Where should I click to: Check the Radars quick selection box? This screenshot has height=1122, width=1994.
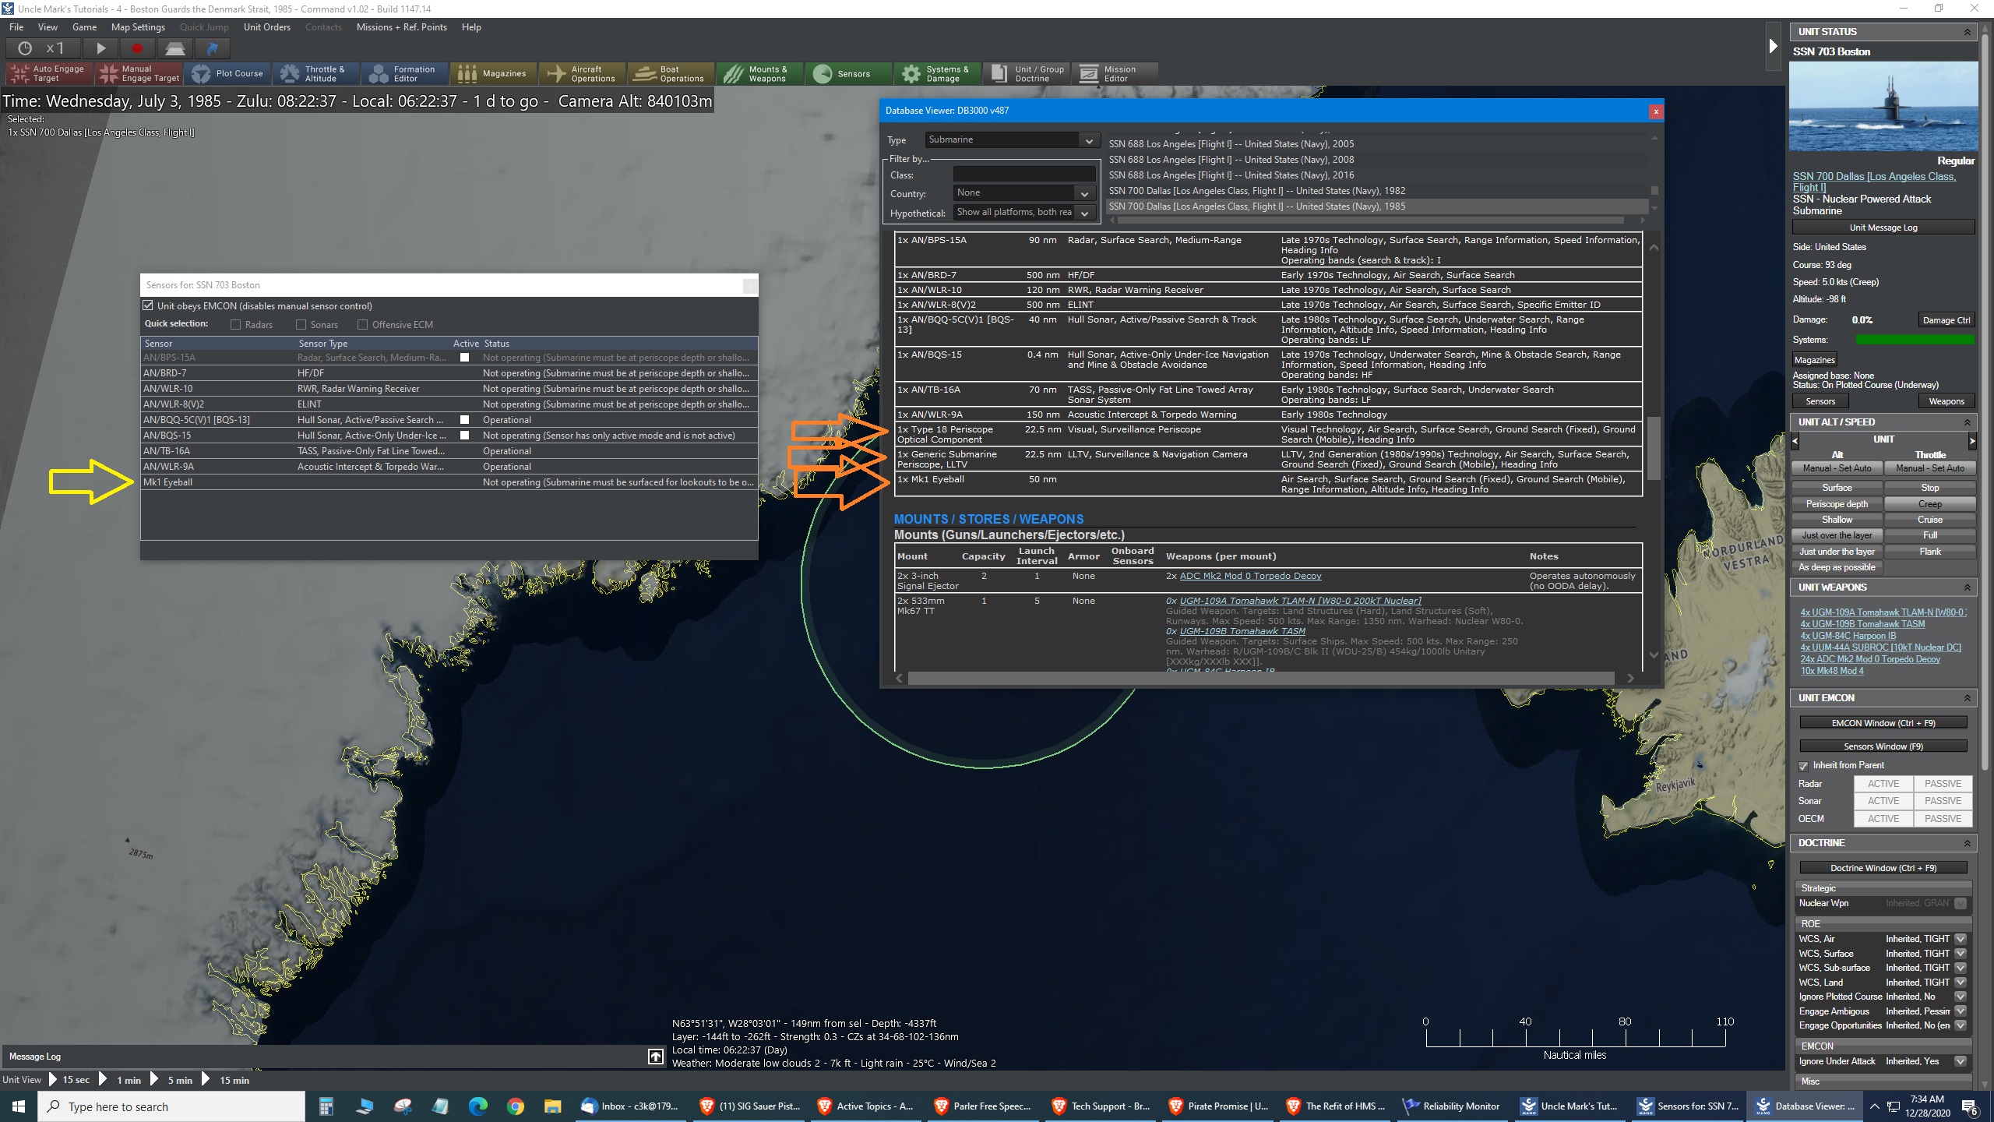click(x=235, y=324)
